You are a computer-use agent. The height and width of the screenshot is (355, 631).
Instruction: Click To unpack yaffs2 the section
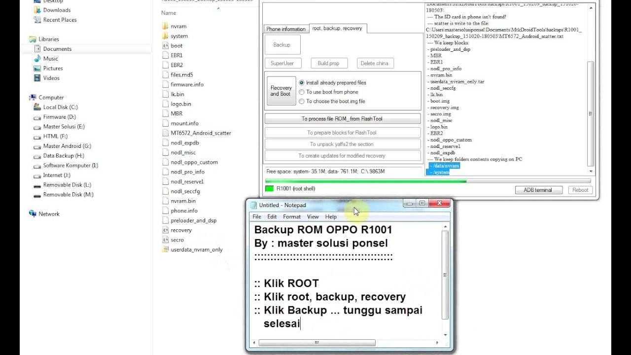343,144
